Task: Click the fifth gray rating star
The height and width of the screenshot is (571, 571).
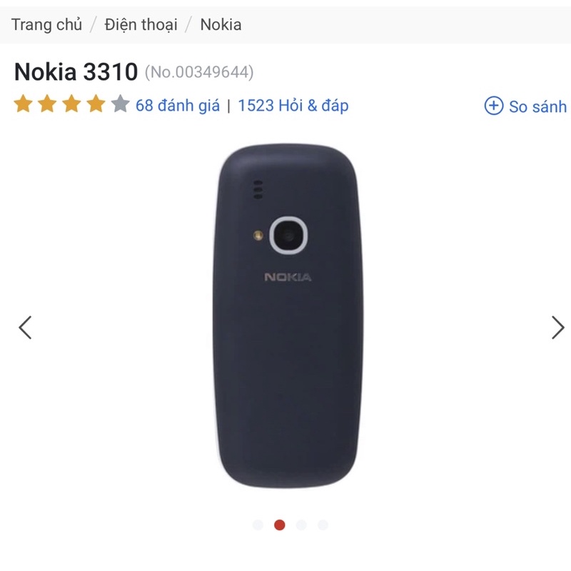Action: click(x=120, y=103)
